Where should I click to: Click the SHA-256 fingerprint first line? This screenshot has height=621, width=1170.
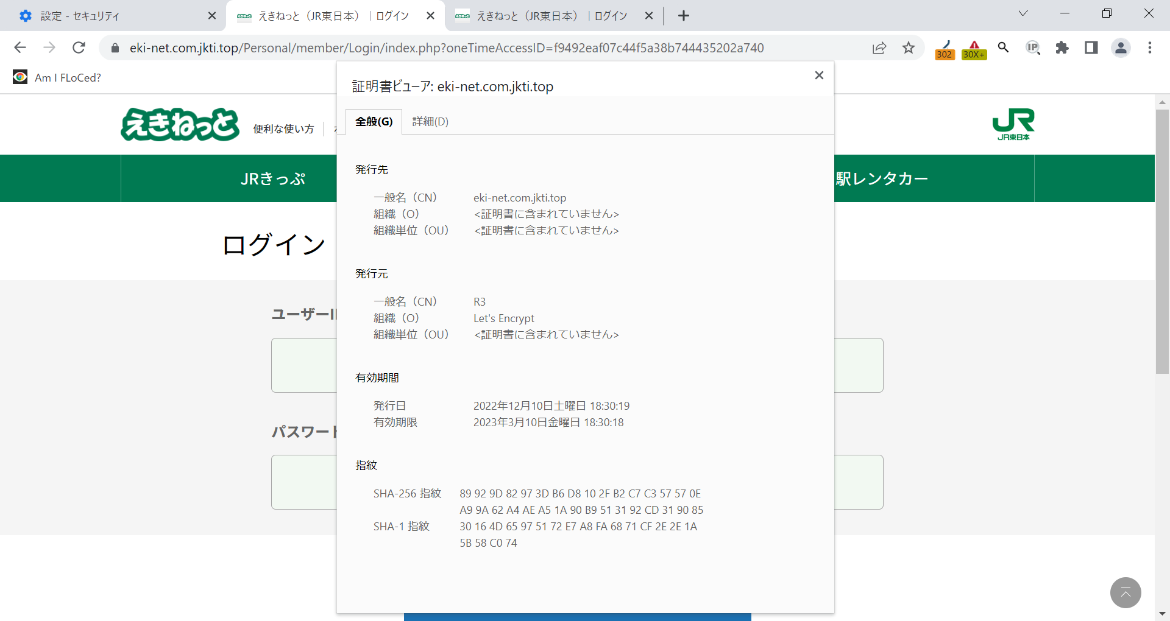(580, 494)
